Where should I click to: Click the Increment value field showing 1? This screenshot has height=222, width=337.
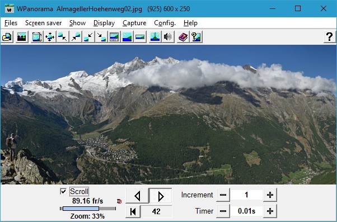click(x=246, y=195)
